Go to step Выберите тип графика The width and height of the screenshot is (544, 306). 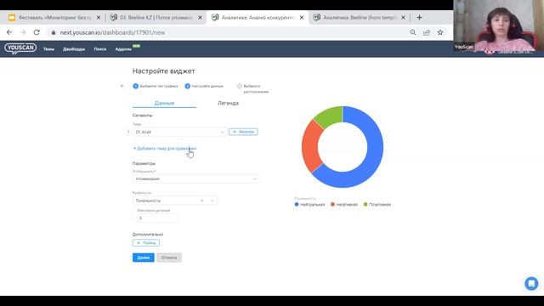[x=156, y=86]
